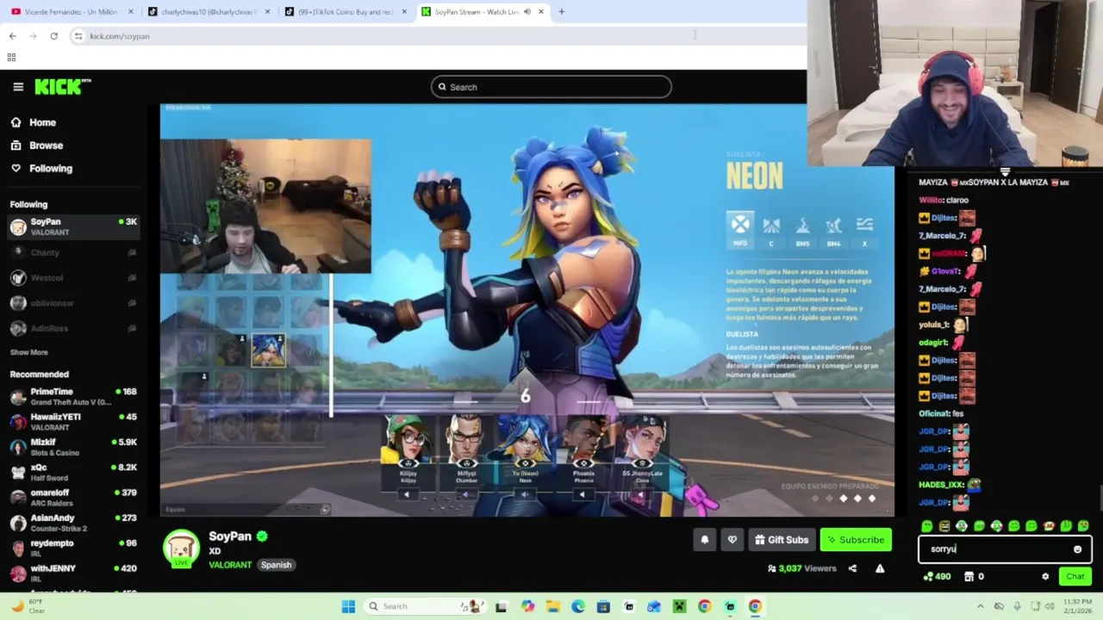Open HawaiizYETI recommended channel
Viewport: 1103px width, 620px height.
(x=73, y=421)
